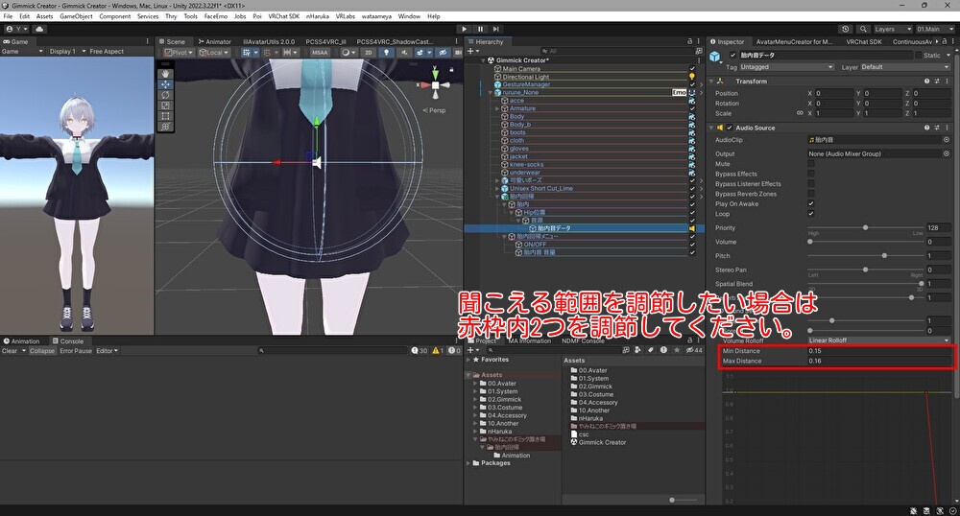Toggle Mute checkbox in Audio Source
960x516 pixels.
pyautogui.click(x=811, y=164)
